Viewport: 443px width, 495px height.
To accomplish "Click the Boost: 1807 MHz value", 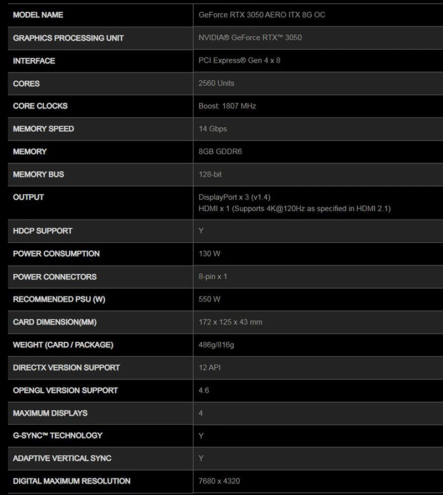I will tap(227, 106).
